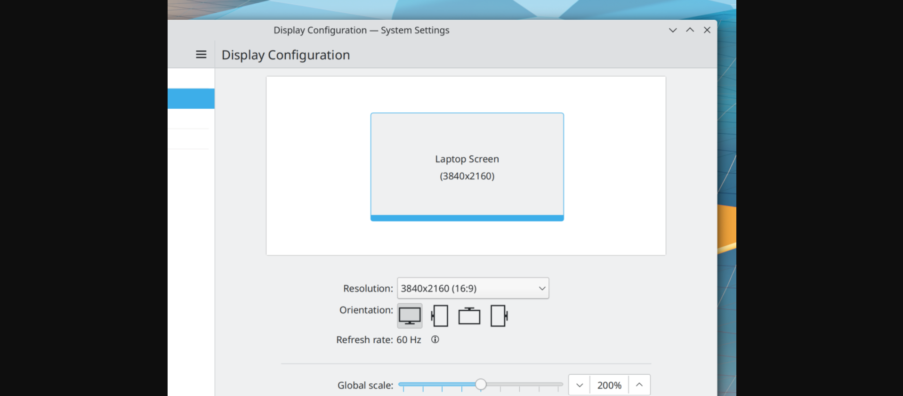The height and width of the screenshot is (396, 903).
Task: Decrease global scale with down arrow
Action: coord(579,385)
